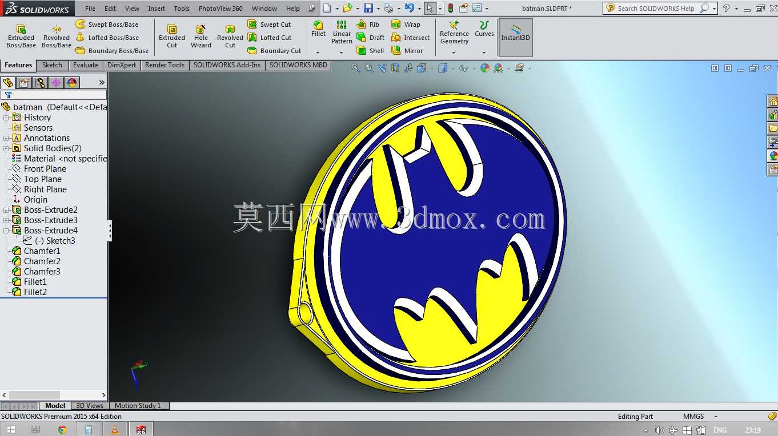Open the ConfigurationManager tab icon
Screen dimensions: 778x436
[x=40, y=83]
